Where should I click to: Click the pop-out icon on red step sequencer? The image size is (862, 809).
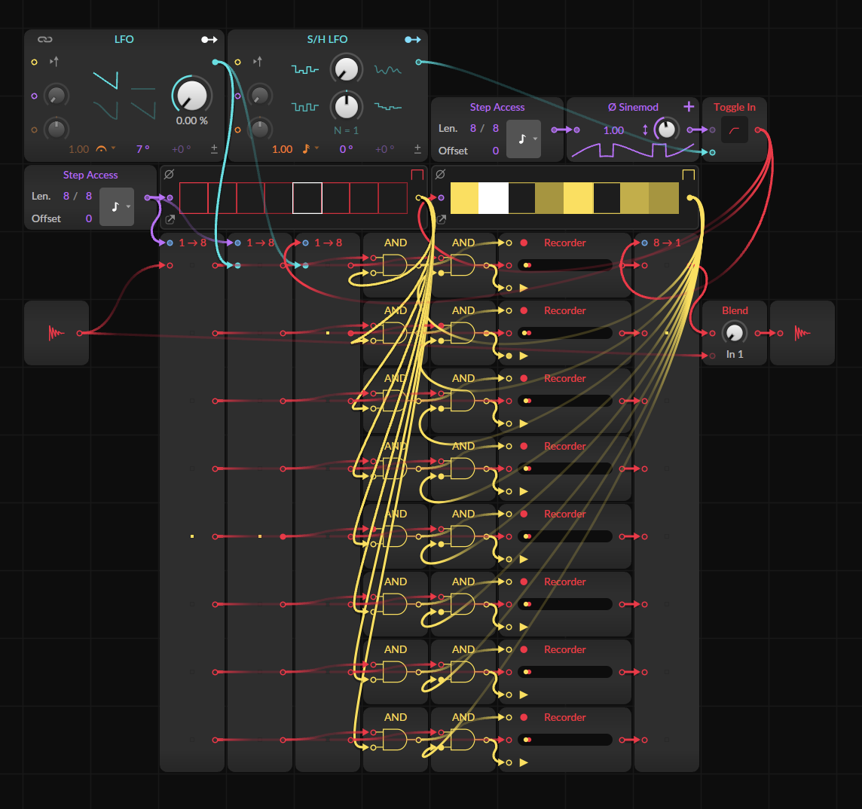[x=170, y=220]
